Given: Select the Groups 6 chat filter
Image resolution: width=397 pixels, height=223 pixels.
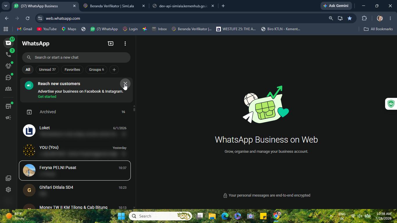Looking at the screenshot, I should [x=96, y=70].
